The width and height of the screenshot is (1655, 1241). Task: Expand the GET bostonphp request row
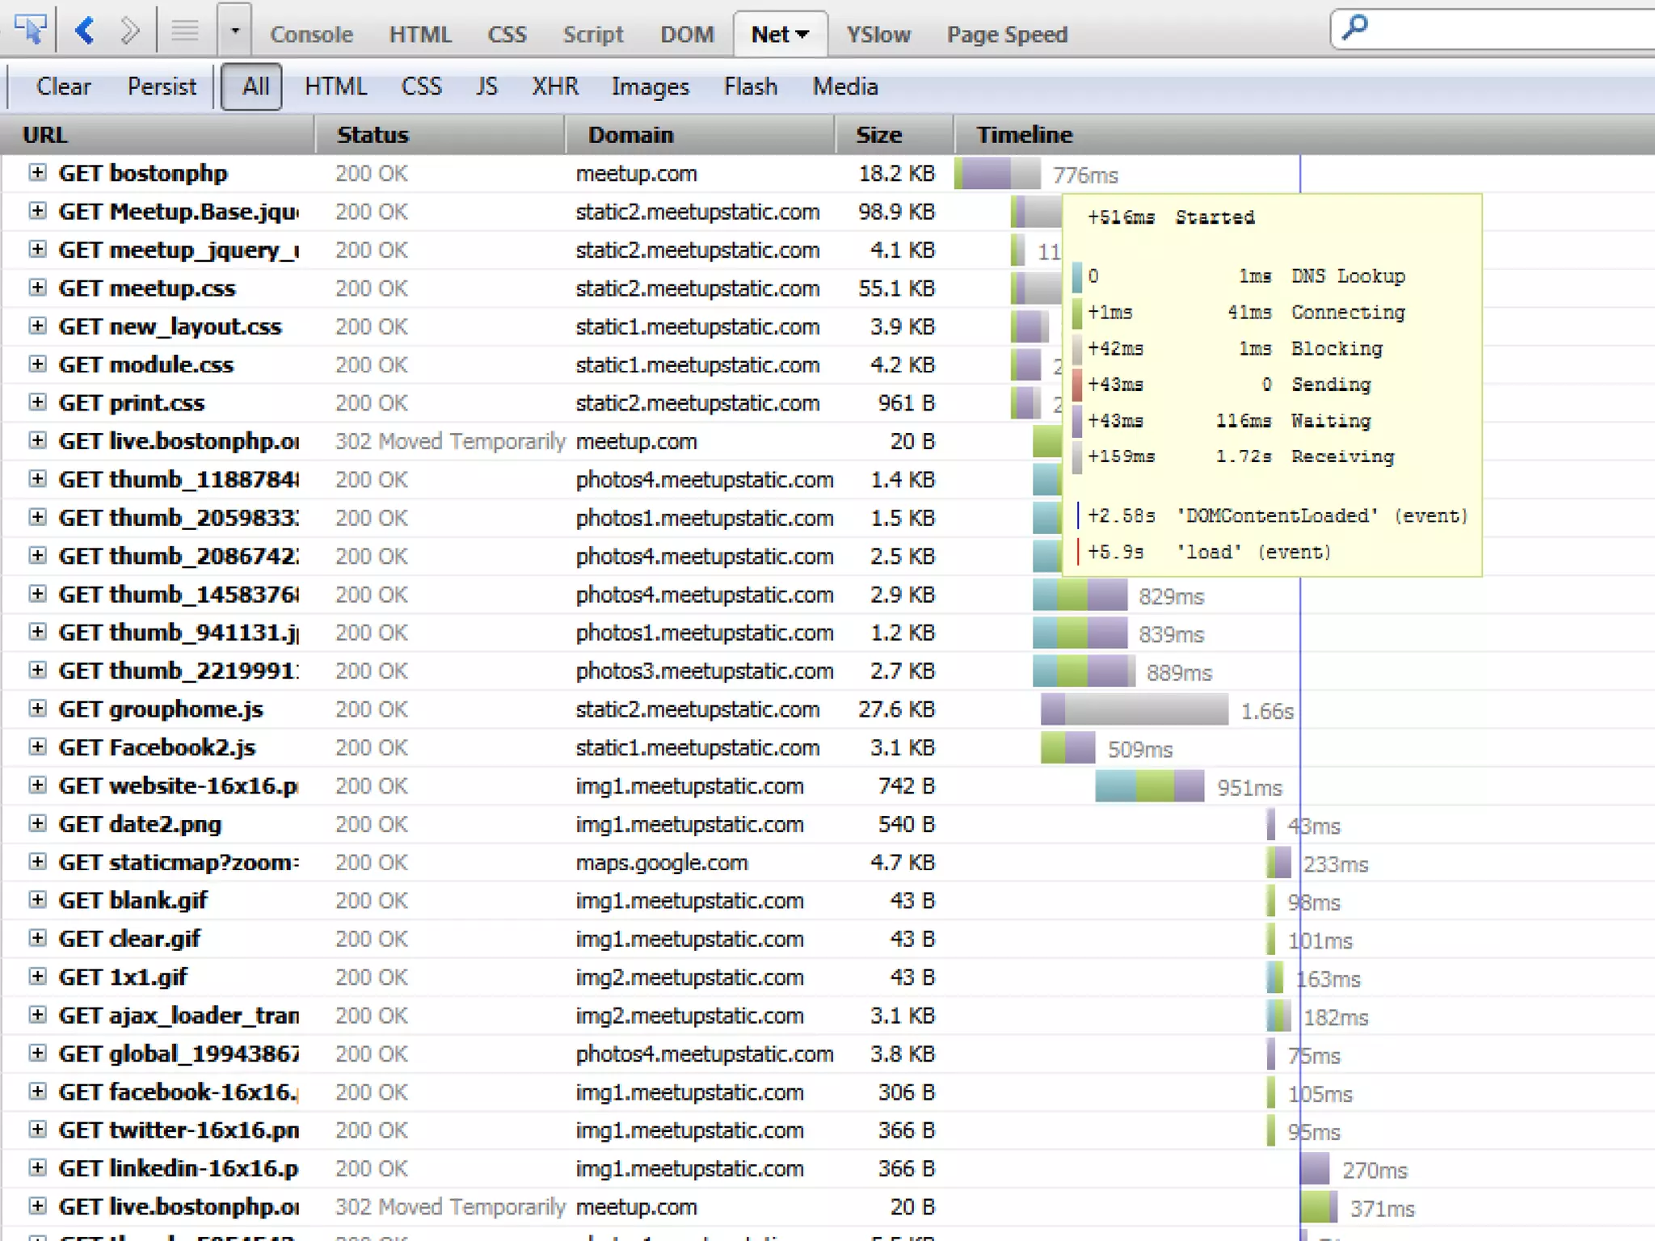pyautogui.click(x=37, y=172)
